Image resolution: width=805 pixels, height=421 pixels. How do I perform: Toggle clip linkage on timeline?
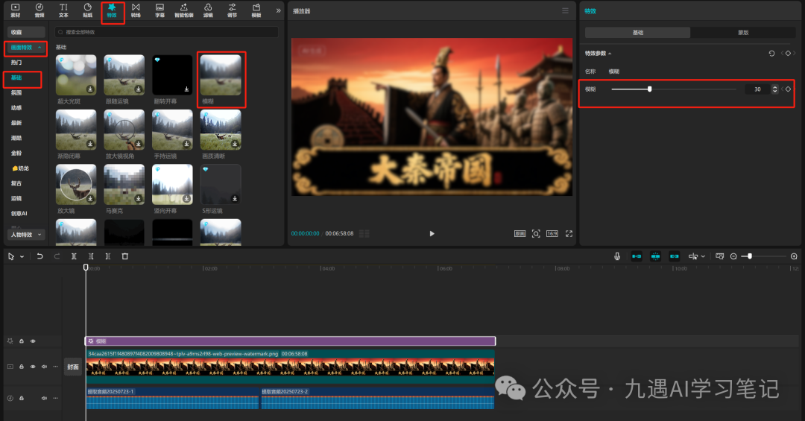[675, 256]
